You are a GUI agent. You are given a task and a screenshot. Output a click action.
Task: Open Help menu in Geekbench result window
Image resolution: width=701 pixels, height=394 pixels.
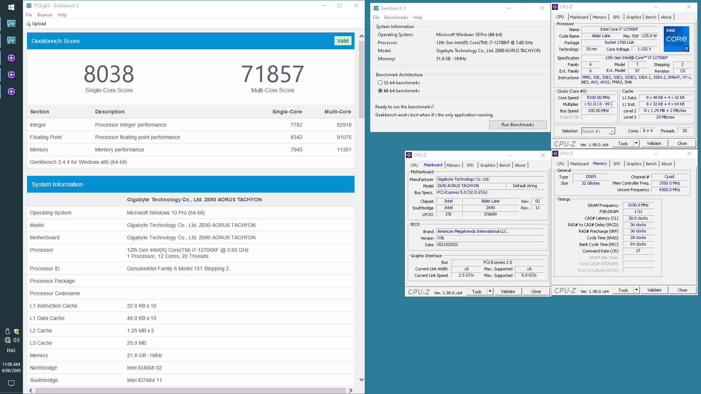(62, 15)
